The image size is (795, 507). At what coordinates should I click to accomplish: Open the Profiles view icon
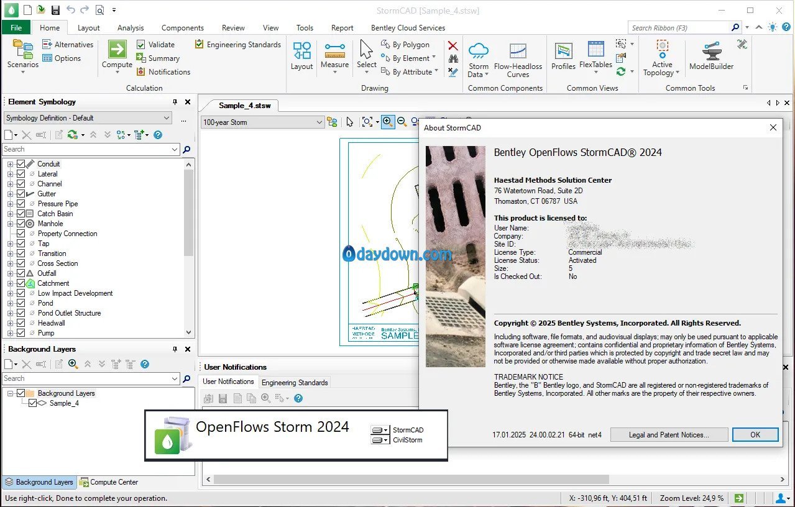click(563, 56)
